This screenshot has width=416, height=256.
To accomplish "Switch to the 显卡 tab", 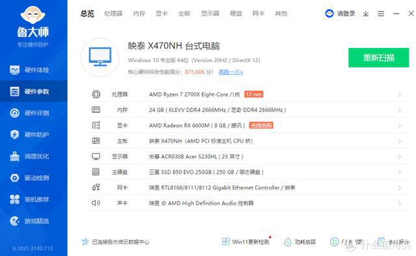I will 162,14.
